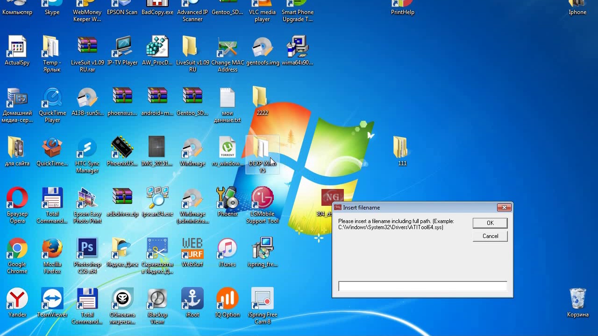Select the DEXP iXion V5 folder
Screen dimensions: 598x336
(262, 155)
